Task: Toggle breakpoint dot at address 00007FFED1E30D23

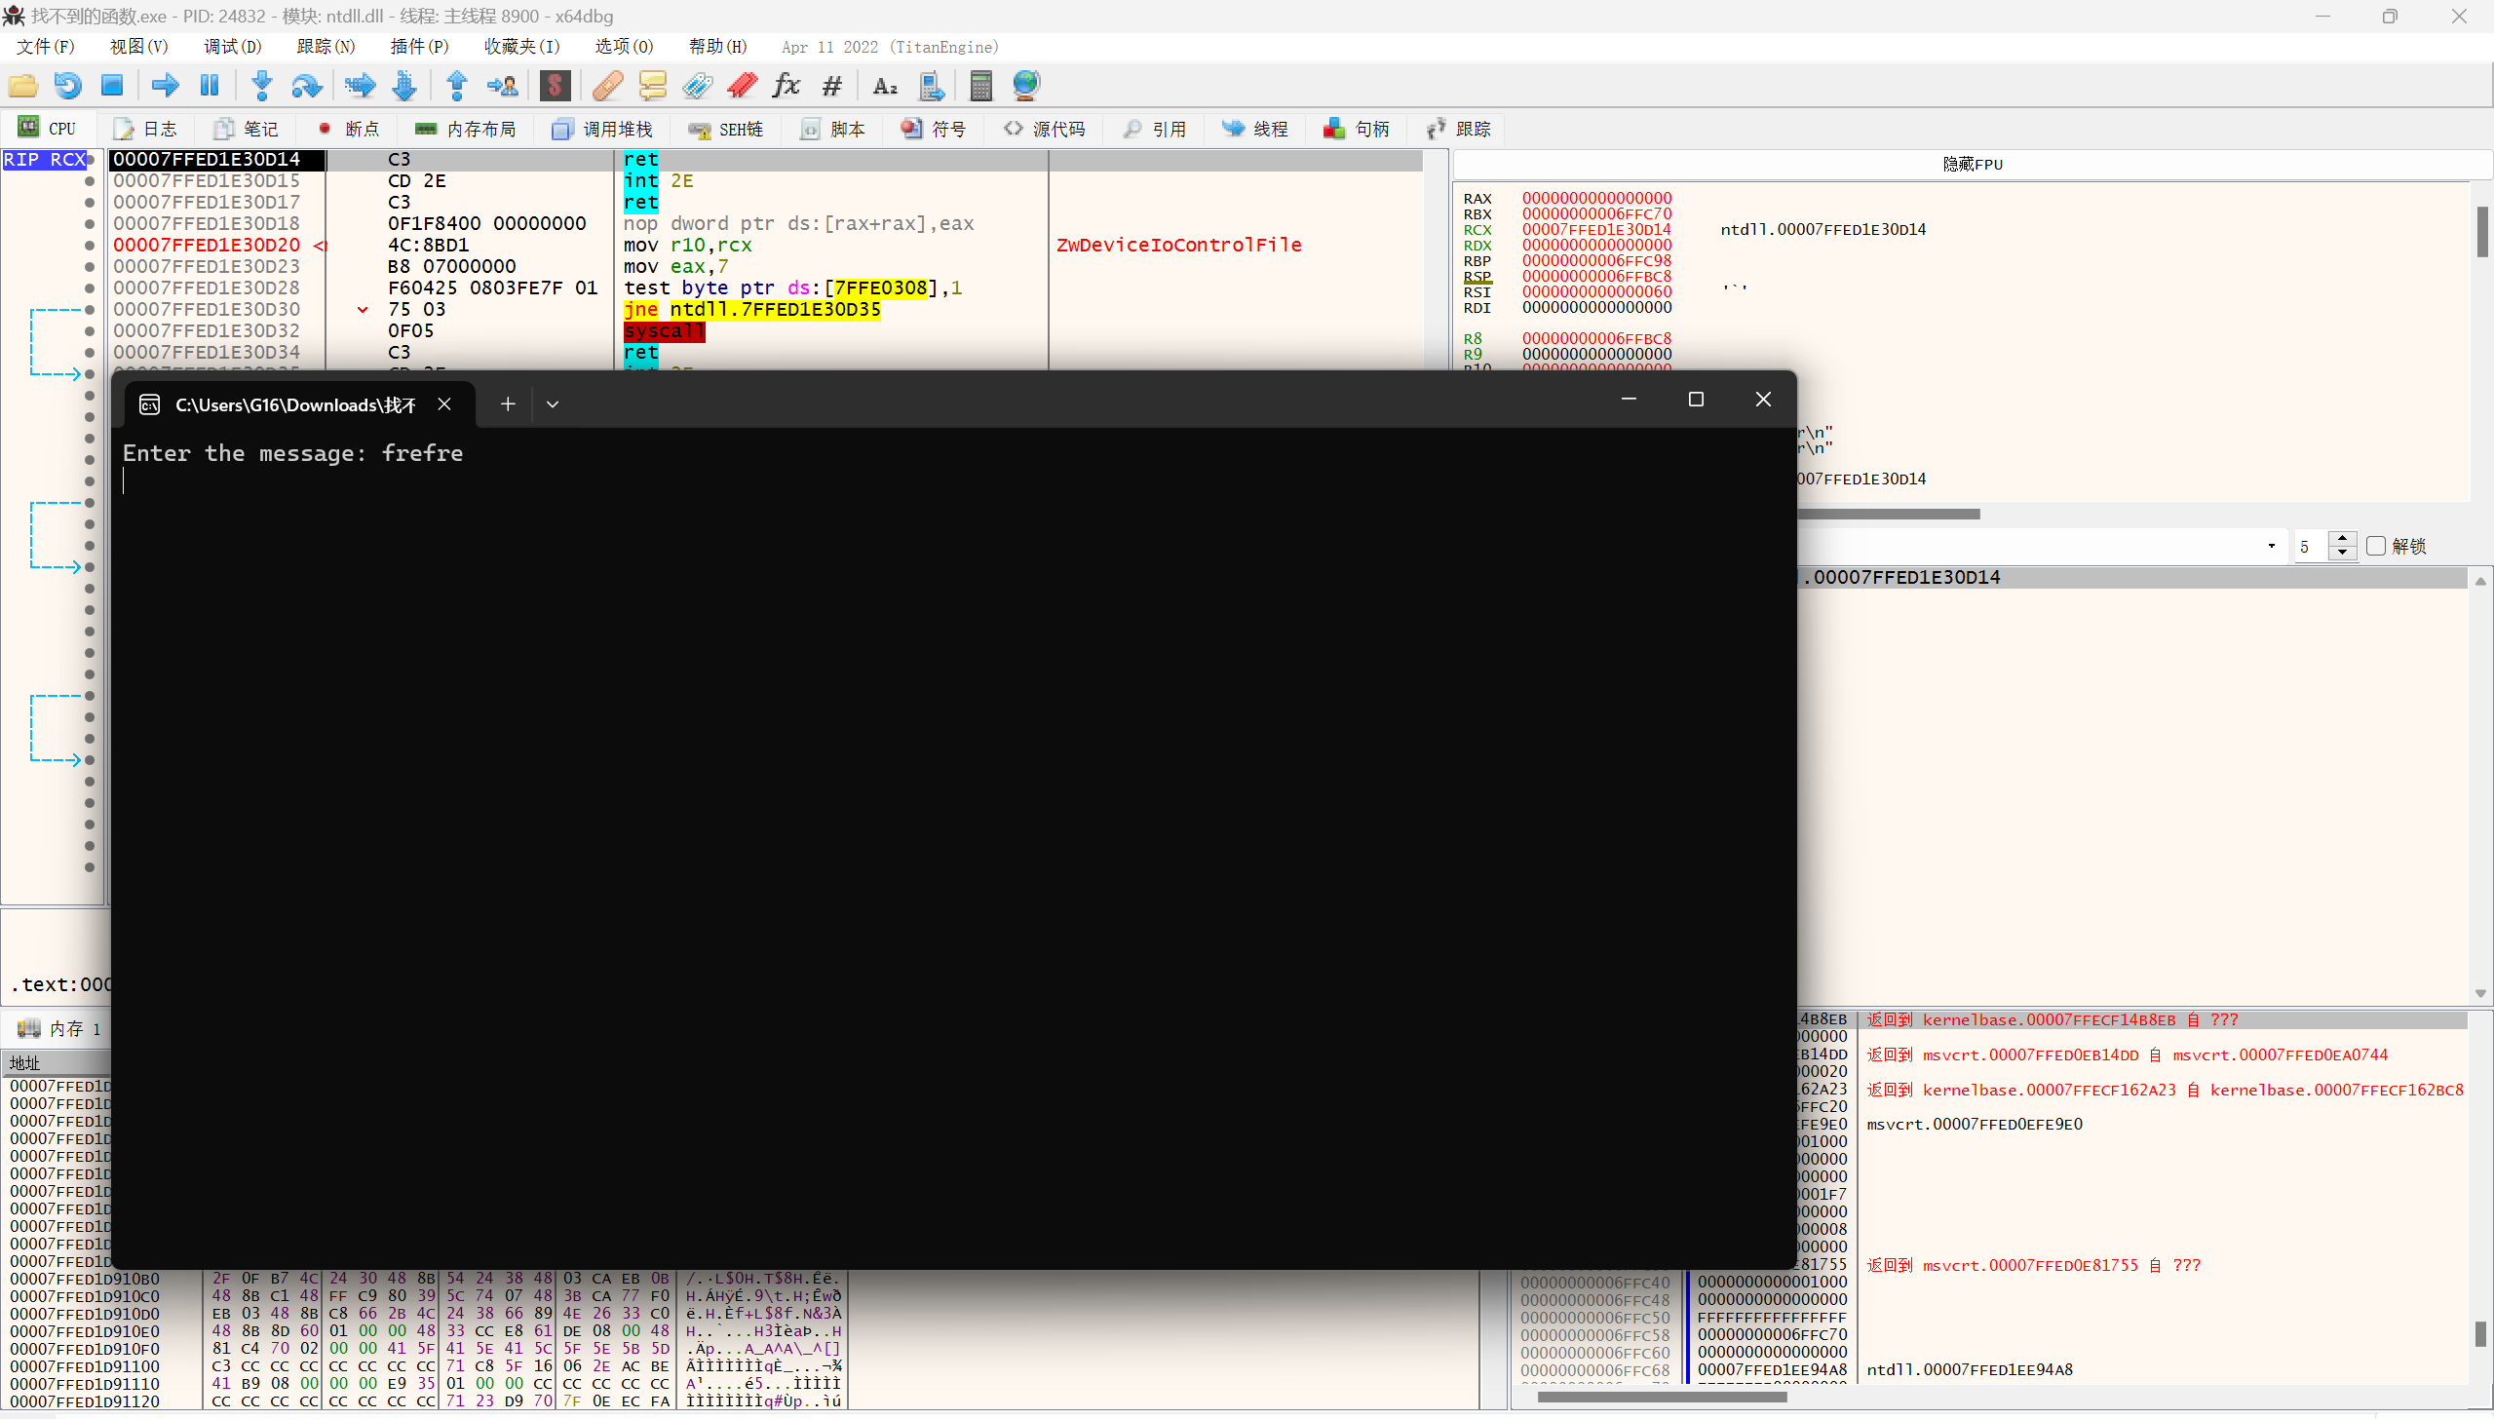Action: (90, 267)
